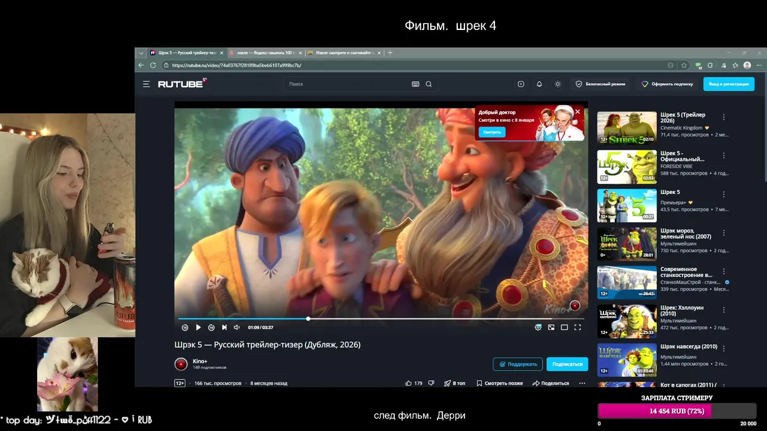Mute the video player volume
767x431 pixels.
pyautogui.click(x=237, y=327)
